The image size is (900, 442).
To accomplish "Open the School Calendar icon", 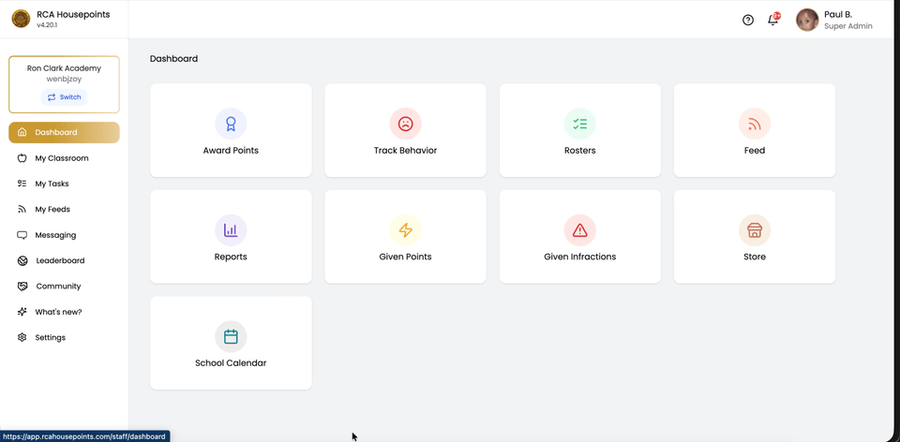I will (x=231, y=336).
